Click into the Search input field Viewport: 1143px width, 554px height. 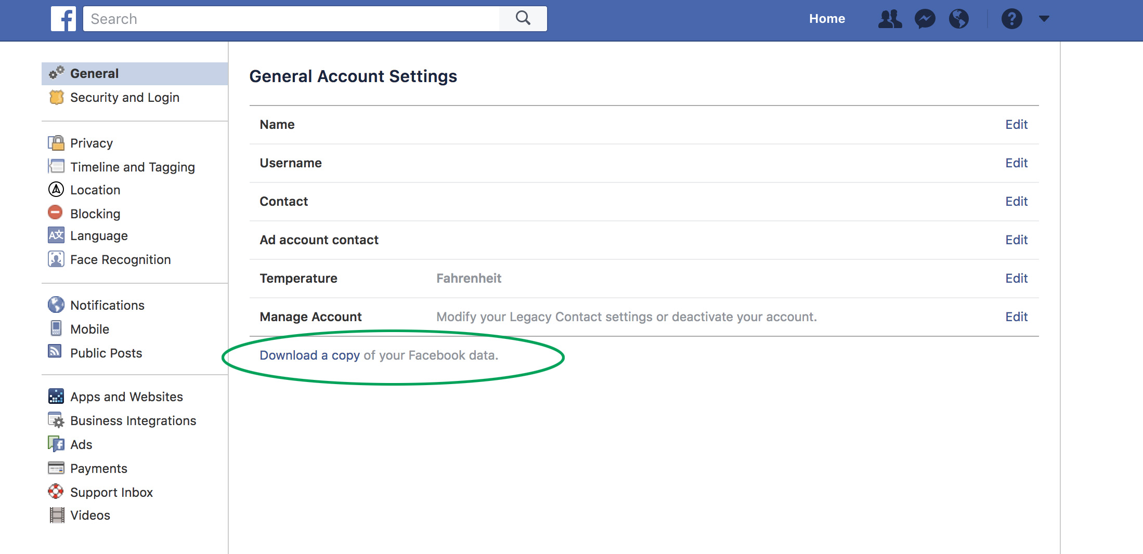pos(291,19)
